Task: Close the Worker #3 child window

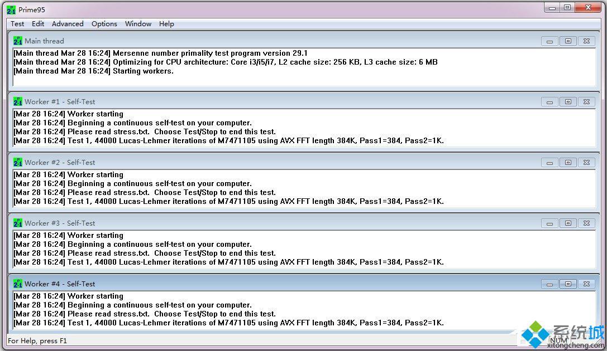Action: [x=586, y=223]
